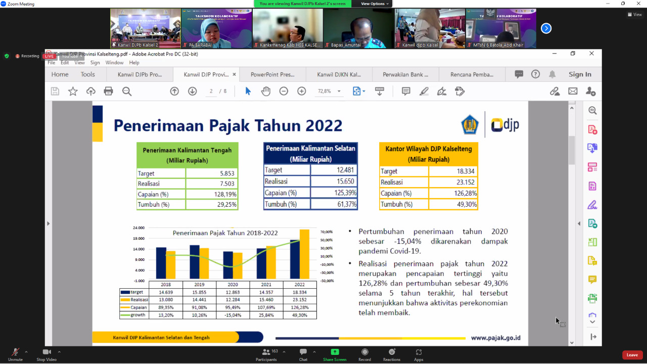
Task: Click the page number input field
Action: [211, 92]
